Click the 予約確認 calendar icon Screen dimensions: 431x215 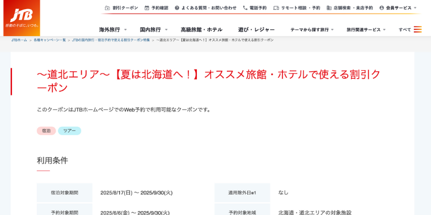147,8
